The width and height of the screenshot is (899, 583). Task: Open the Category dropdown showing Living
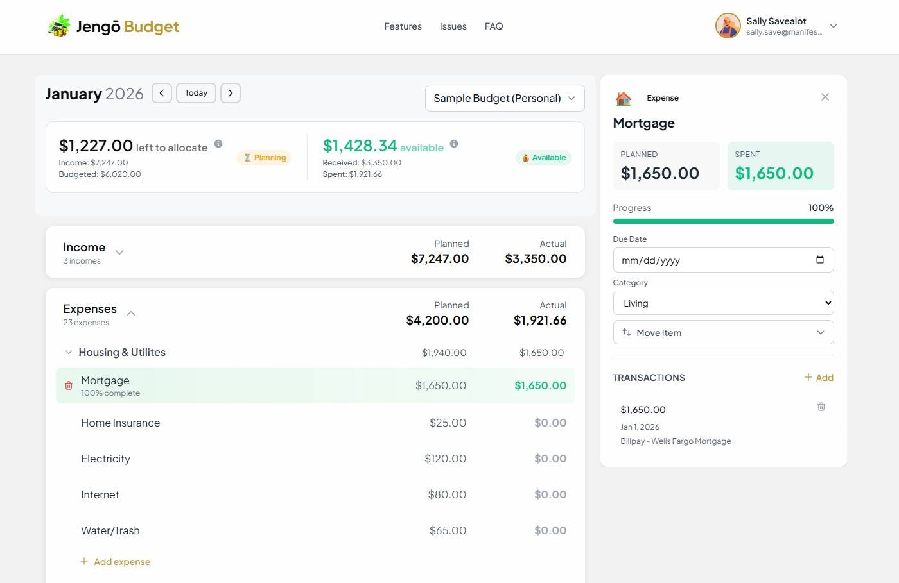(723, 302)
